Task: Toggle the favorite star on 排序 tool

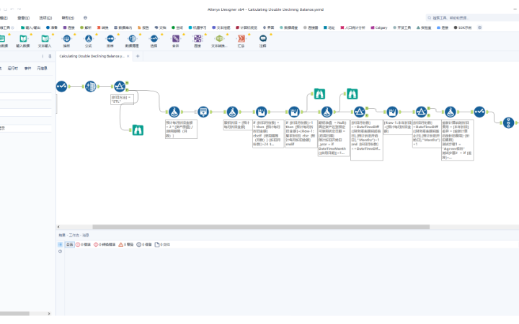Action: [x=118, y=35]
